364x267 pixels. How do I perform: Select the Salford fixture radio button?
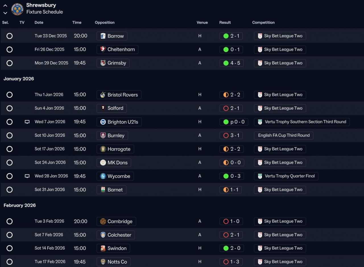pyautogui.click(x=10, y=108)
